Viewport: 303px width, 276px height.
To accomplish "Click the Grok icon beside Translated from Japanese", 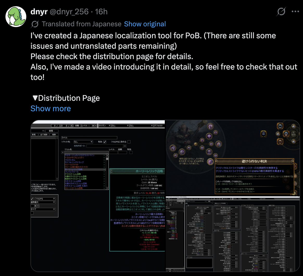I will (35, 24).
